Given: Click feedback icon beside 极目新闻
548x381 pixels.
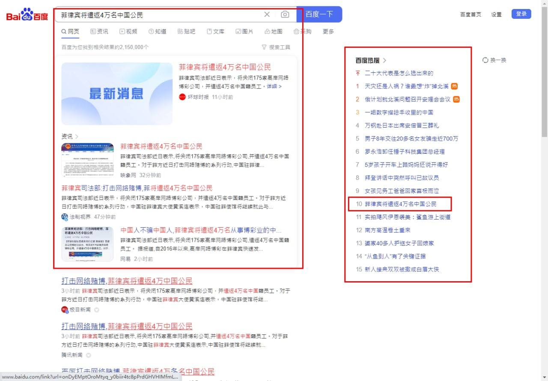Looking at the screenshot, I should [x=96, y=310].
